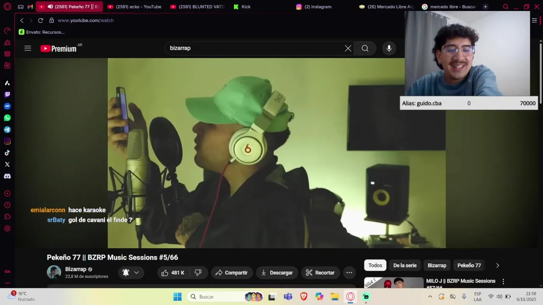Viewport: 543px width, 305px height.
Task: Open Opera Easy Setup sliders icon
Action: [535, 20]
